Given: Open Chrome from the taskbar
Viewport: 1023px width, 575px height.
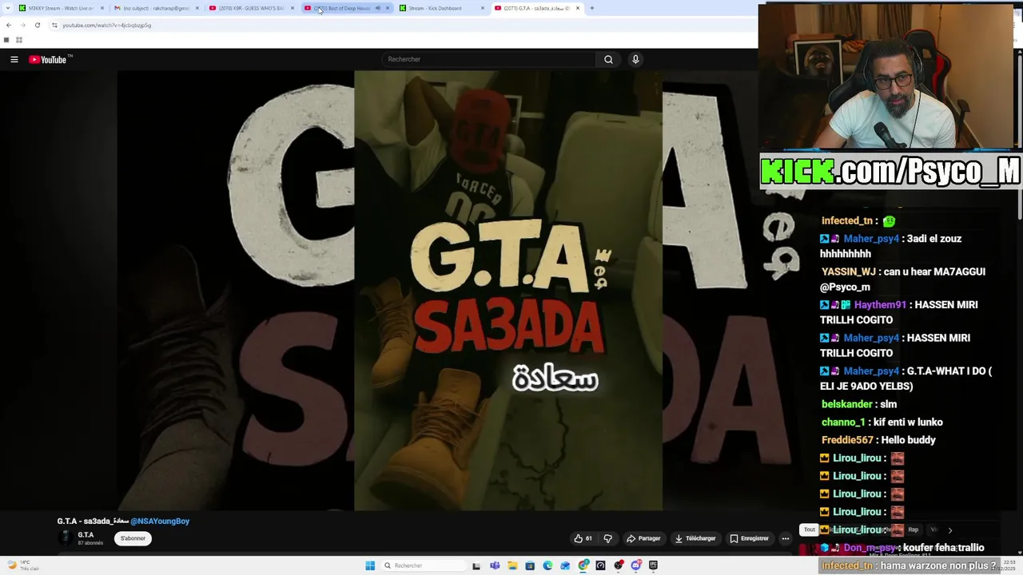Looking at the screenshot, I should pyautogui.click(x=583, y=565).
